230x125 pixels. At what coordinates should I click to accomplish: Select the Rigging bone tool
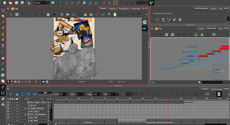(x=3, y=87)
